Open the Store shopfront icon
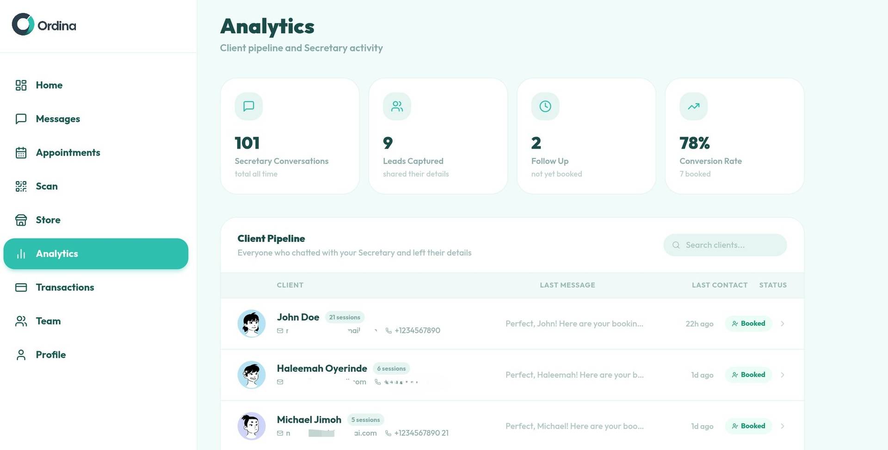Image resolution: width=888 pixels, height=450 pixels. tap(21, 220)
